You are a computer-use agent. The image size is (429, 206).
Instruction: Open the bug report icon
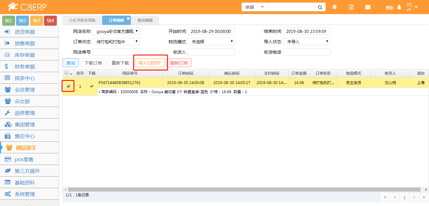click(334, 7)
